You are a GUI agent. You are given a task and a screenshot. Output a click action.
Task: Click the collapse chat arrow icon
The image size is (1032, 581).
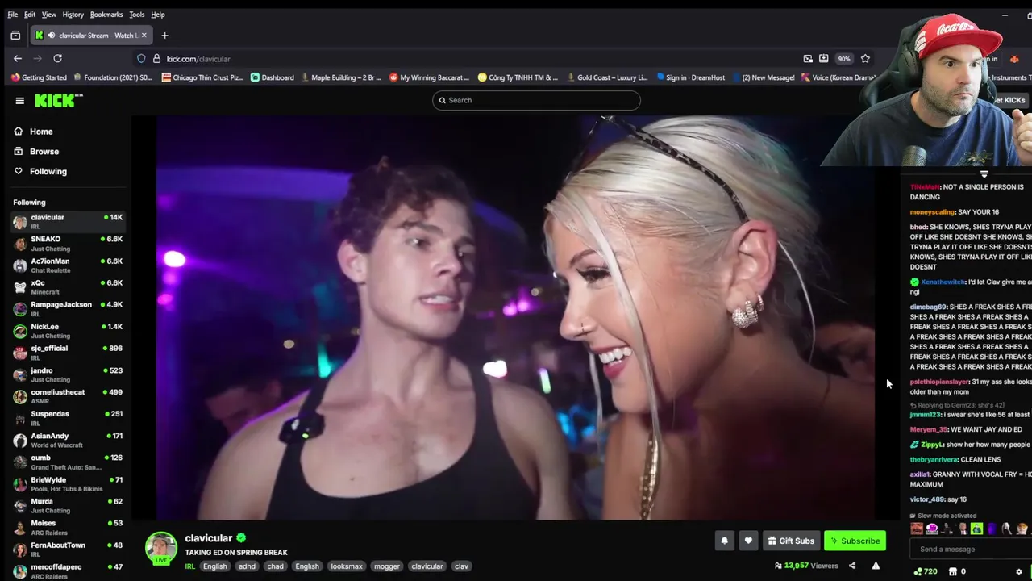point(984,173)
